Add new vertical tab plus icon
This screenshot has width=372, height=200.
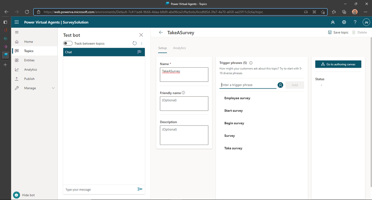(x=5, y=65)
